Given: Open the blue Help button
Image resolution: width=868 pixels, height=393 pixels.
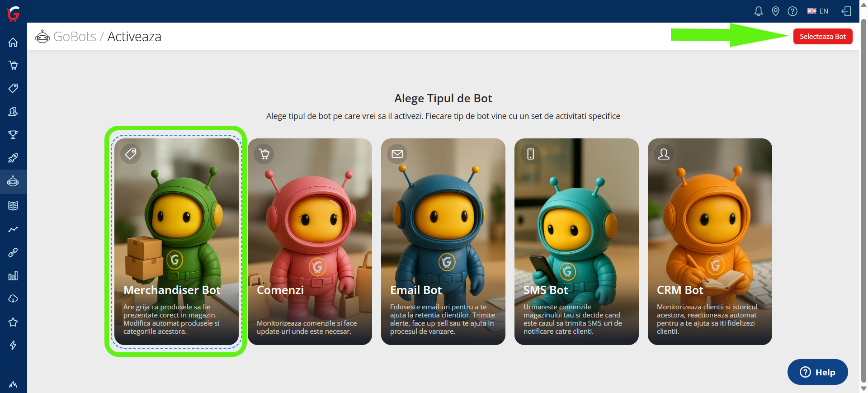Looking at the screenshot, I should (817, 372).
